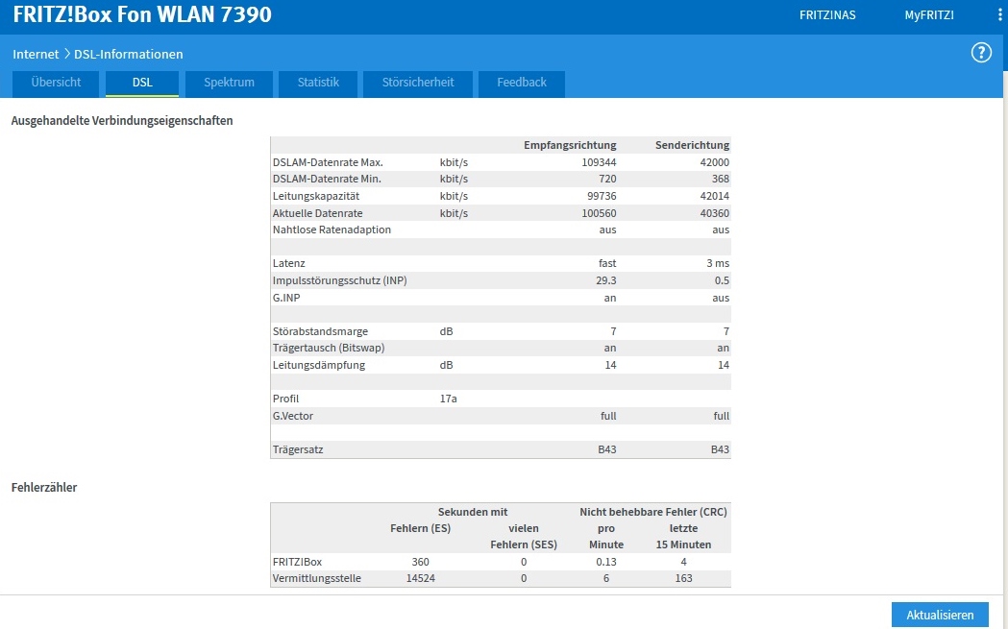Select the value 109344
The height and width of the screenshot is (629, 1008).
coord(600,162)
